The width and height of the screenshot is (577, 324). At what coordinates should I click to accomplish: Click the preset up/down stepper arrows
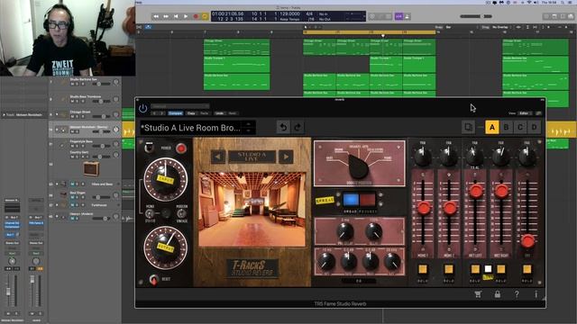pos(249,128)
